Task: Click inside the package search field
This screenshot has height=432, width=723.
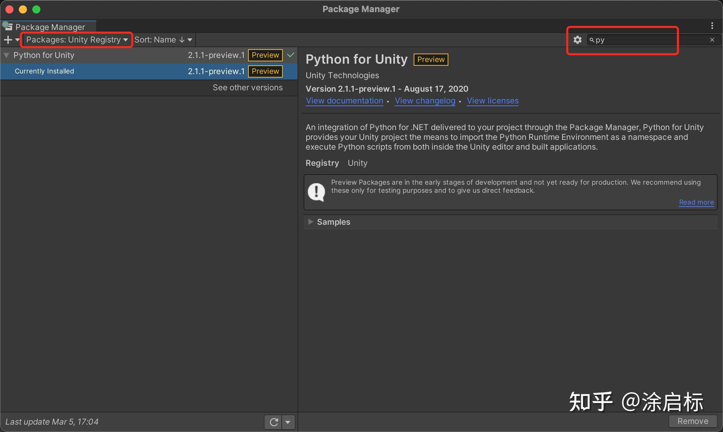Action: (650, 40)
